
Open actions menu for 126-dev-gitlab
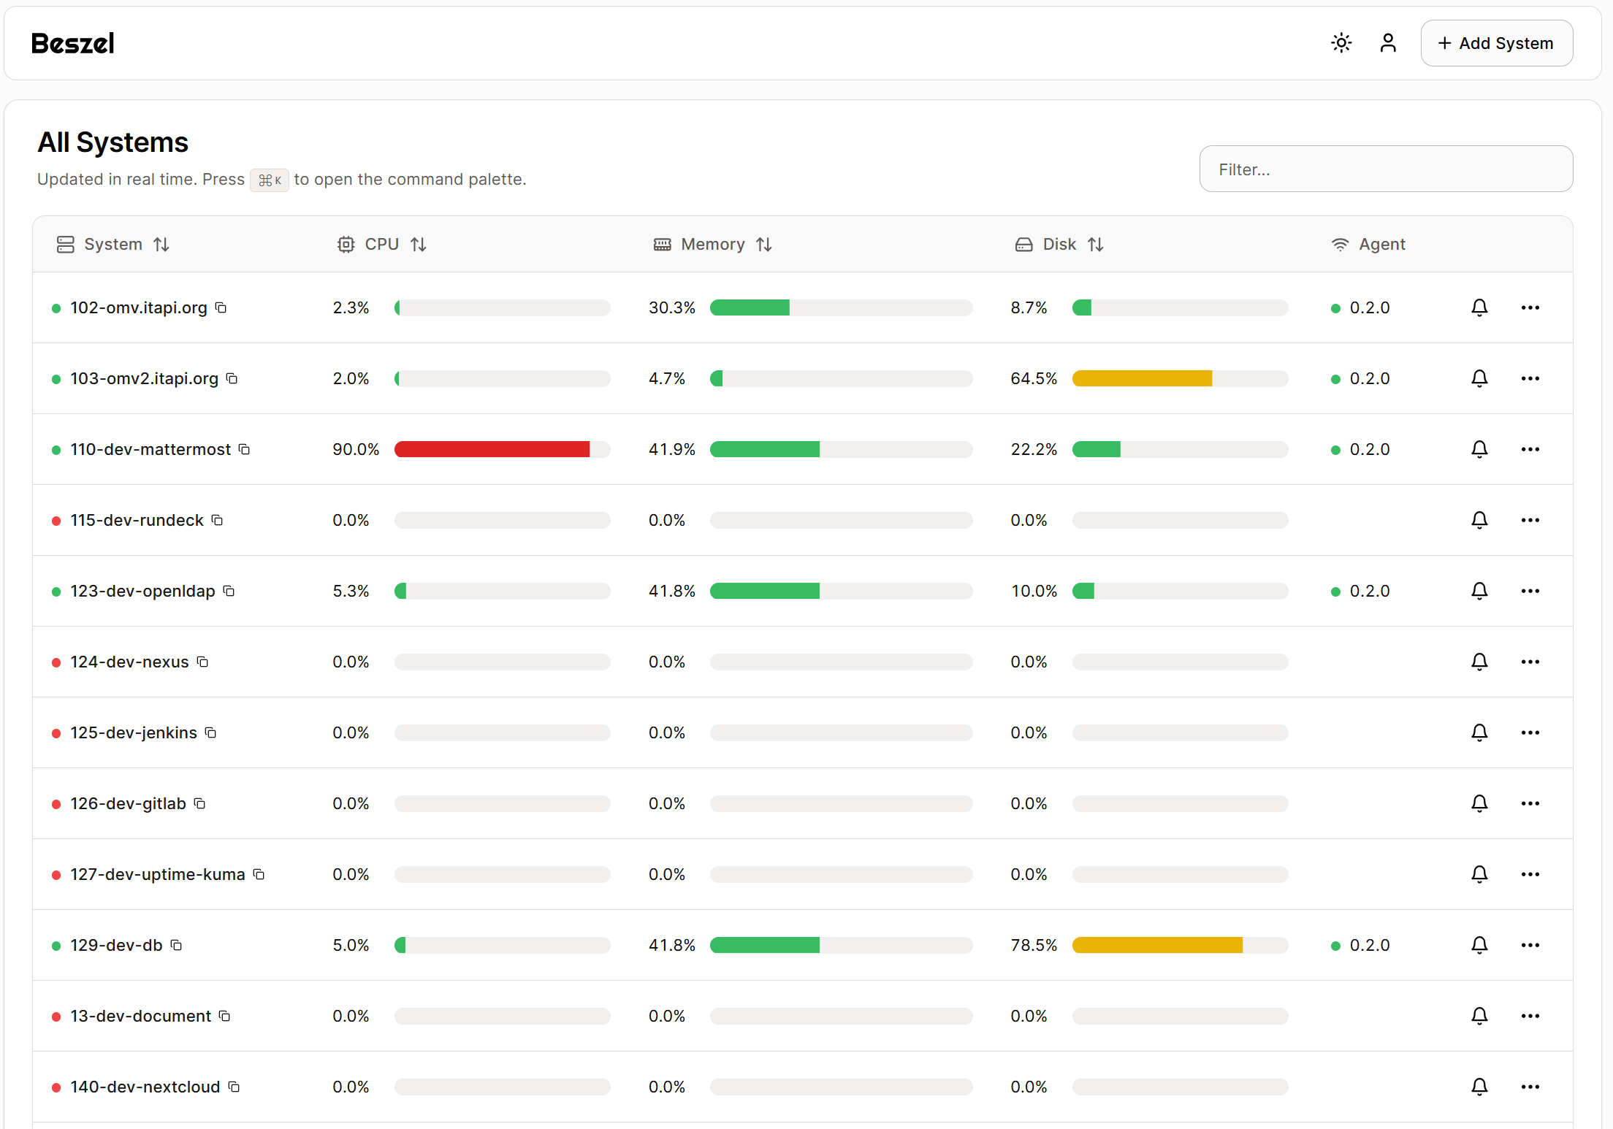coord(1530,803)
